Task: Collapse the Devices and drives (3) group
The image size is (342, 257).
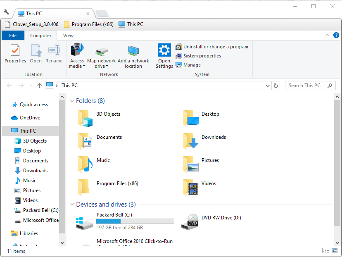Action: point(72,205)
